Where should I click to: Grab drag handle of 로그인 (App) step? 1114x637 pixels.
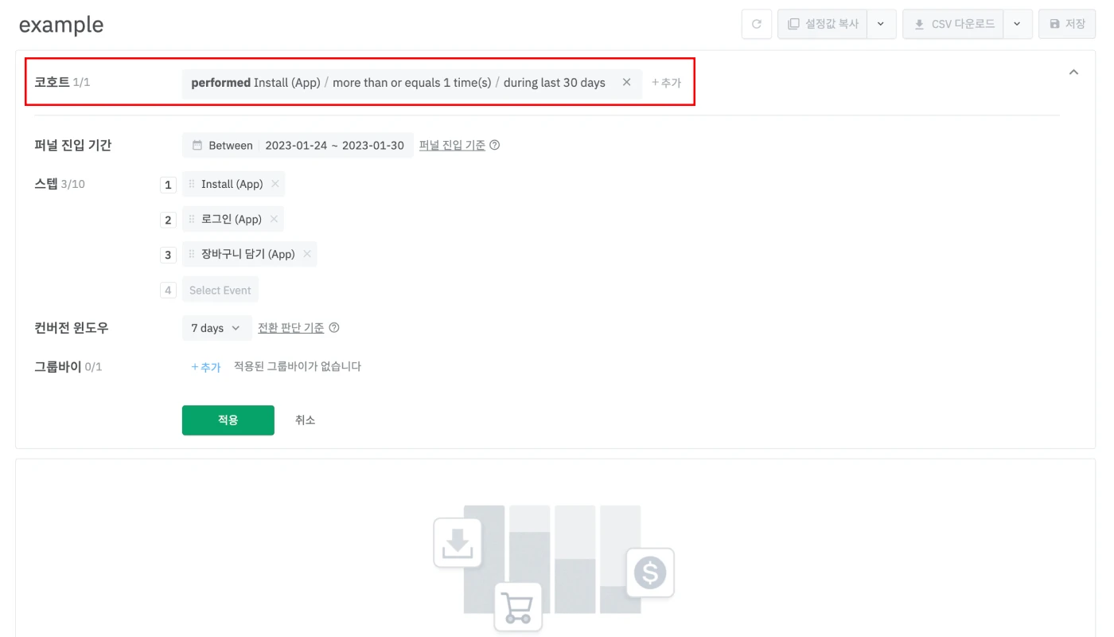[x=192, y=219]
